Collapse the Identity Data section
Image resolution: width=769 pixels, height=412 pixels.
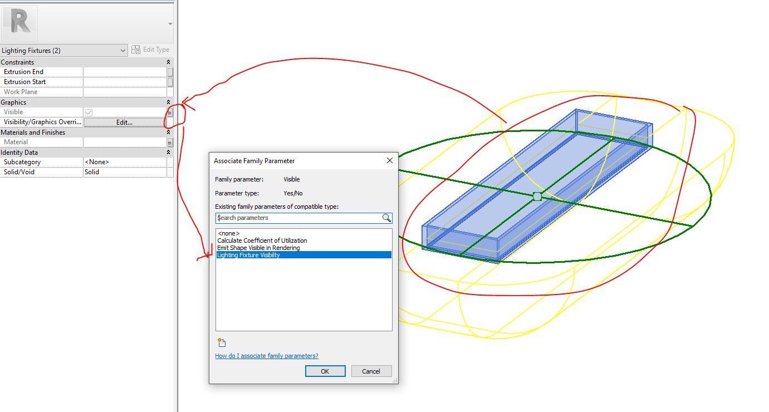169,153
